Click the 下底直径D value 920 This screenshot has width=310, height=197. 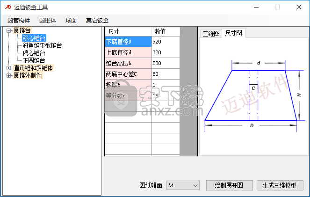pos(166,42)
